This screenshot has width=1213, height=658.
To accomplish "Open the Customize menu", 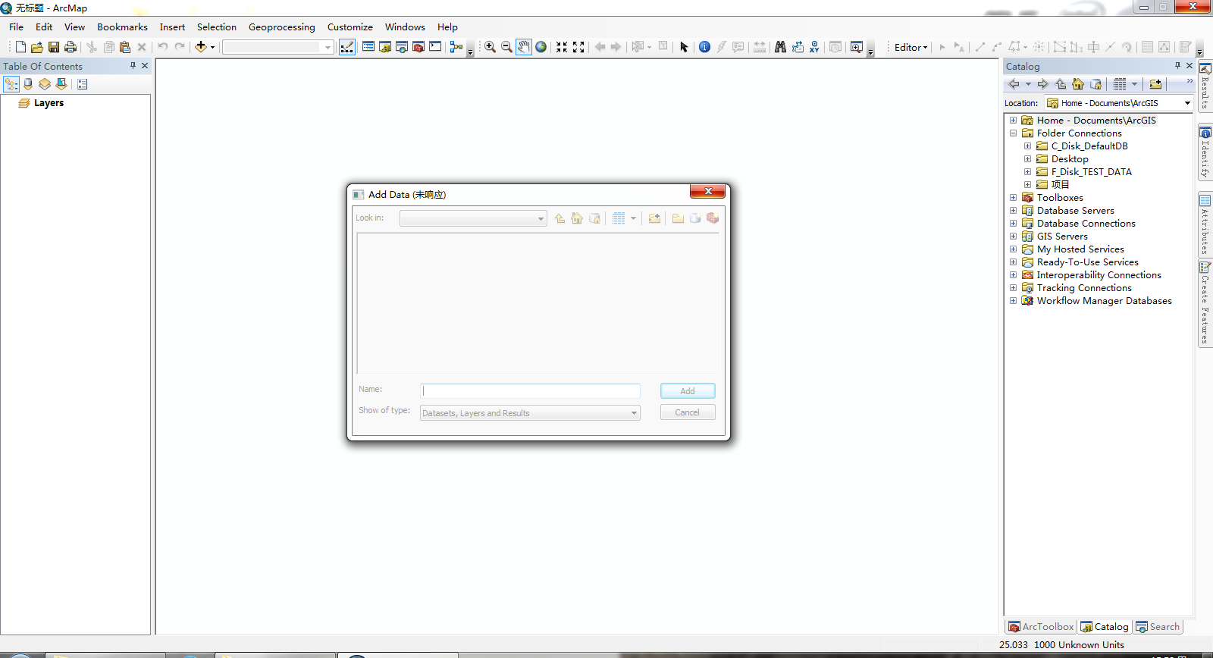I will tap(350, 27).
